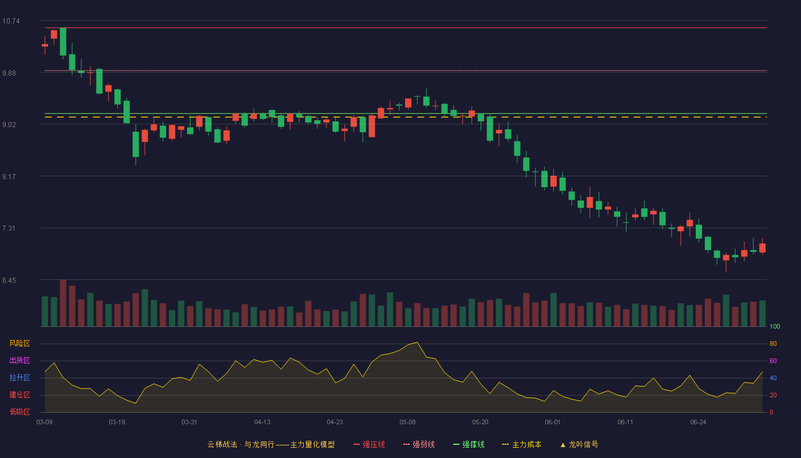Click the 04-13 date label
This screenshot has width=801, height=458.
tap(262, 422)
